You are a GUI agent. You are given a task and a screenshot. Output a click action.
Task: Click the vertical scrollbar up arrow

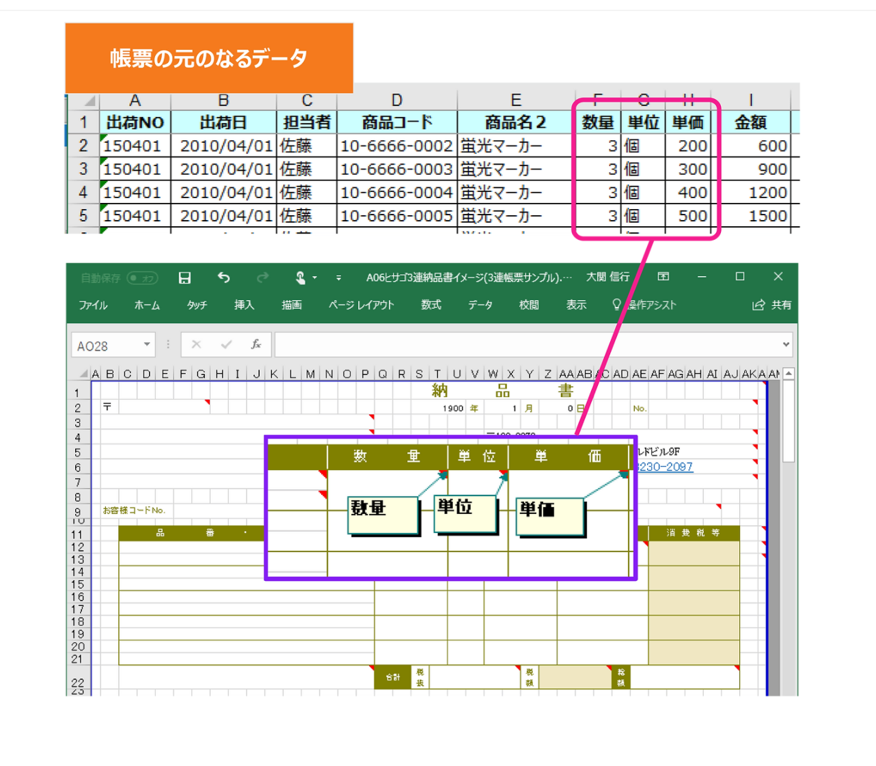(787, 374)
